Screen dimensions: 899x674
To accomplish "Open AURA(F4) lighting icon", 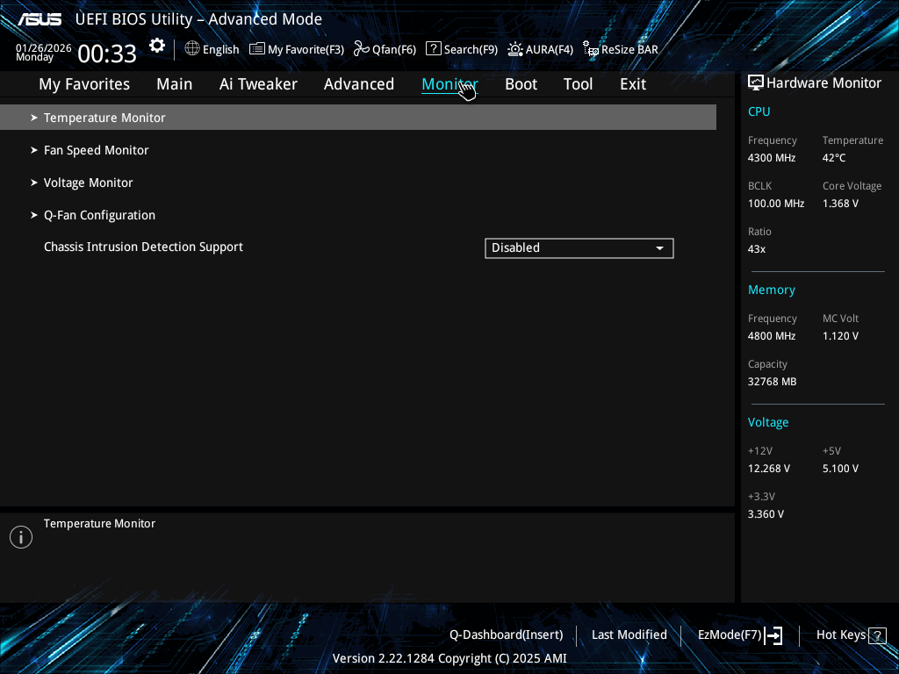I will tap(515, 49).
